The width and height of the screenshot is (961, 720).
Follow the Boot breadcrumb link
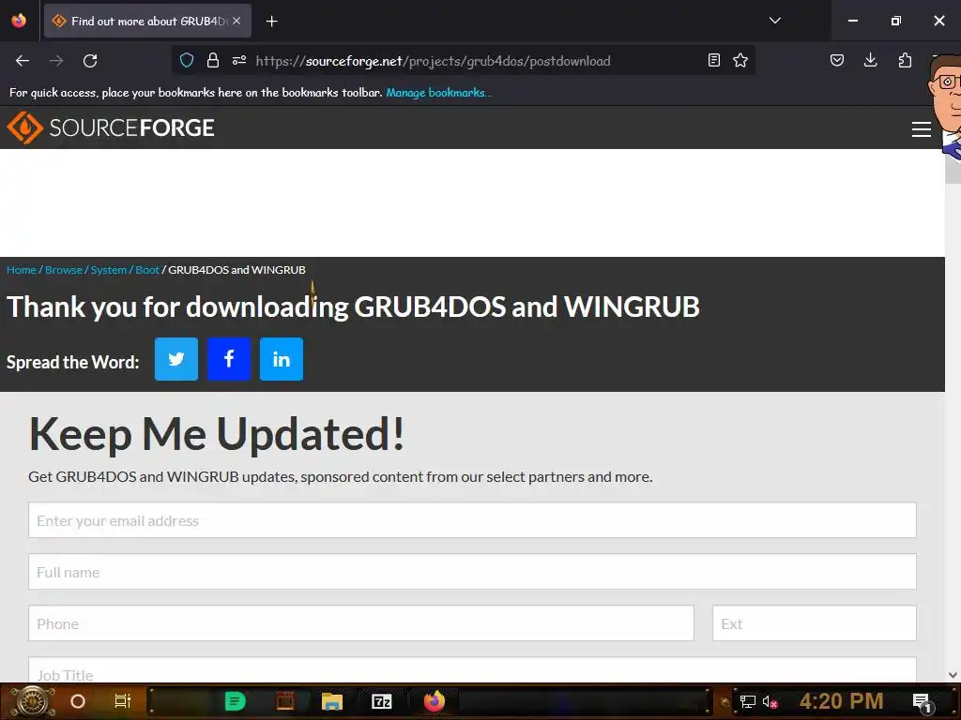147,270
